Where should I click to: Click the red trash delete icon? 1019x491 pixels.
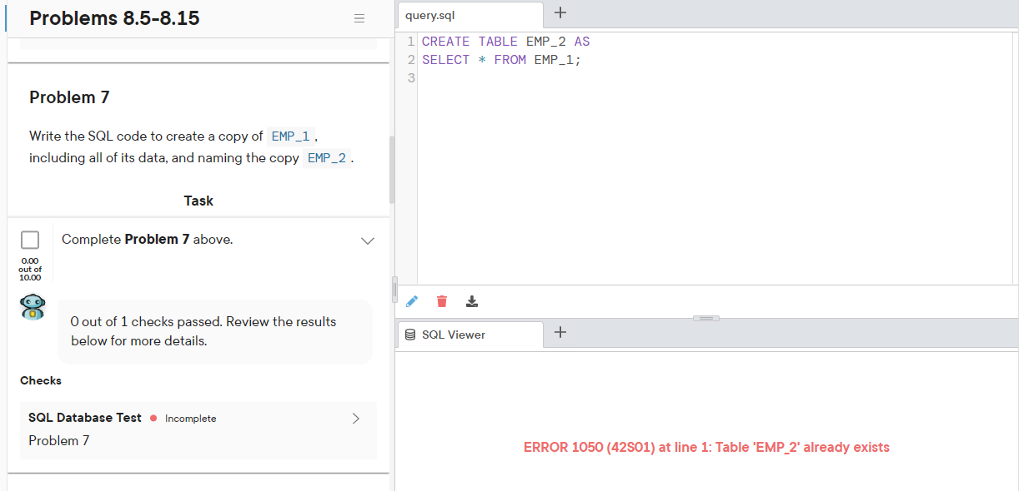pyautogui.click(x=441, y=301)
